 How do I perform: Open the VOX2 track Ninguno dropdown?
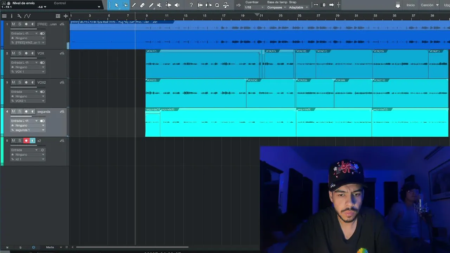[x=28, y=96]
